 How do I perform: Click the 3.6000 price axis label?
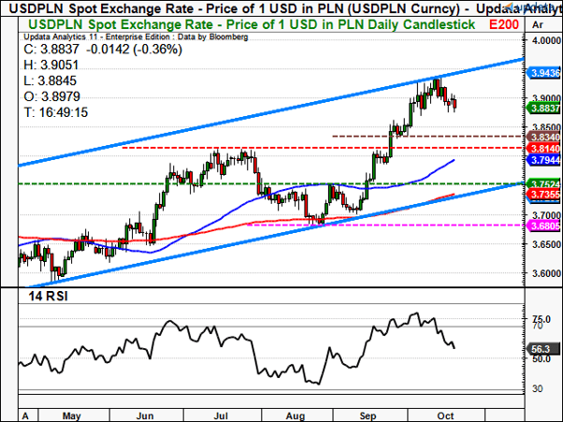[x=546, y=273]
